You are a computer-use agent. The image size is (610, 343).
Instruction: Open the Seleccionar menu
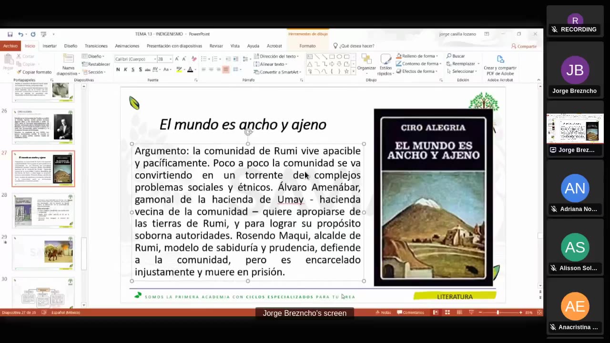(x=461, y=71)
